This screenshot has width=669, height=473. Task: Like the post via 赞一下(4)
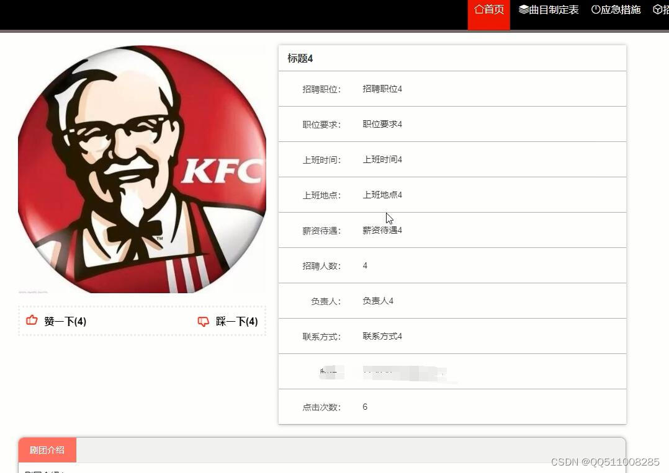coord(56,321)
